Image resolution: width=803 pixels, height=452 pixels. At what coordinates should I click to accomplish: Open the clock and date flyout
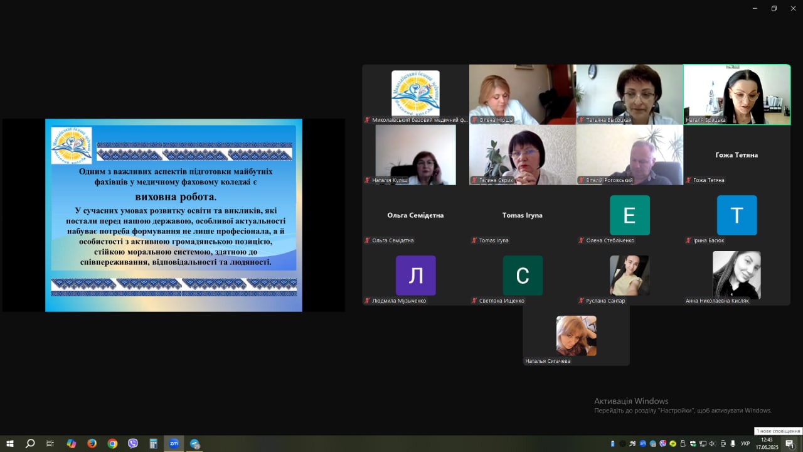[x=767, y=444]
